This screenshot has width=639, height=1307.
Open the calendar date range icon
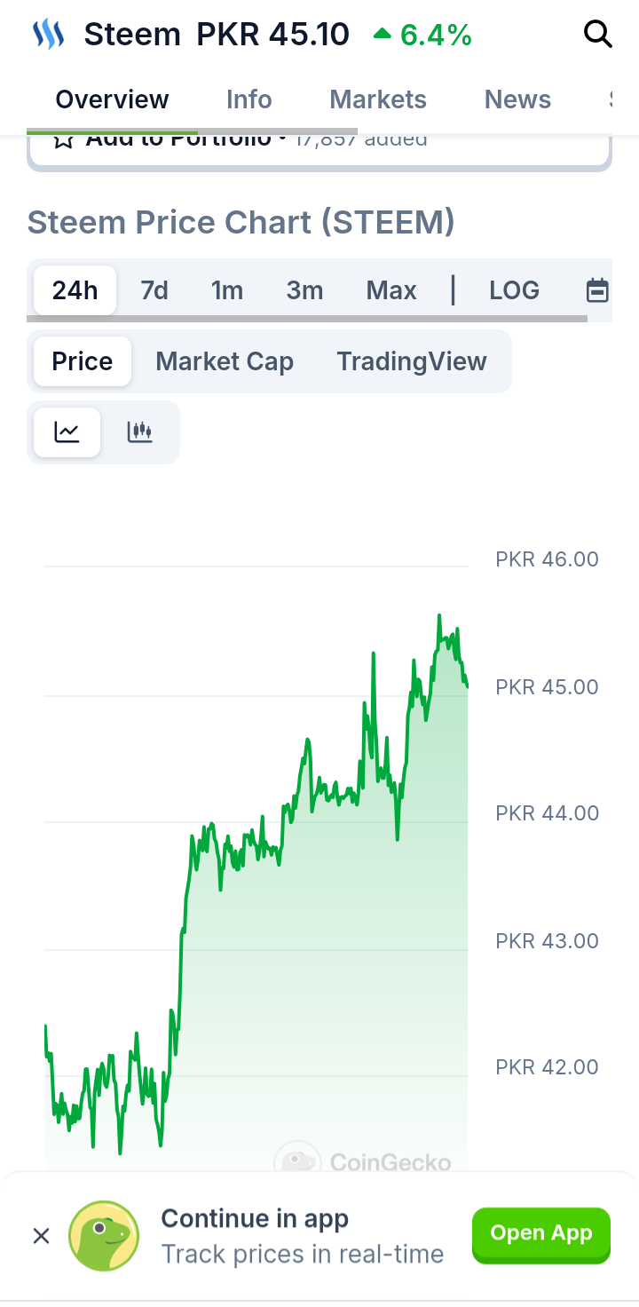[x=598, y=290]
